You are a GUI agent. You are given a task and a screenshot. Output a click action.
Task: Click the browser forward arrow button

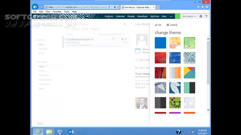click(42, 7)
